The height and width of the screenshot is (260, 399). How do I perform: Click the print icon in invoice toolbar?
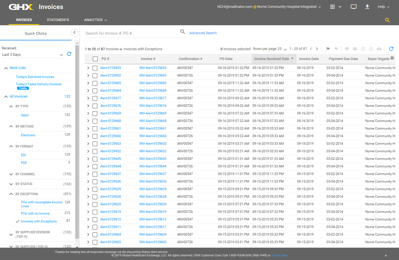pyautogui.click(x=347, y=49)
